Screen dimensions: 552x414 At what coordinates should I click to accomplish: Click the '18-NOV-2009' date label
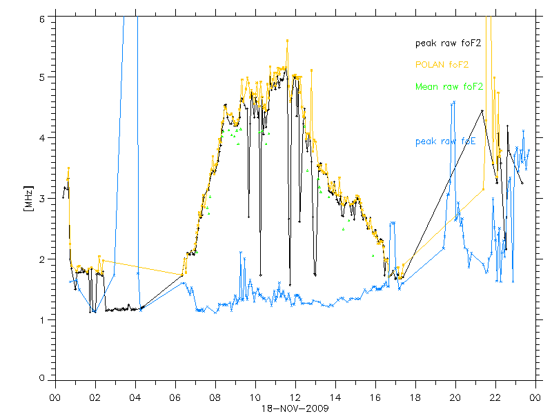[295, 408]
